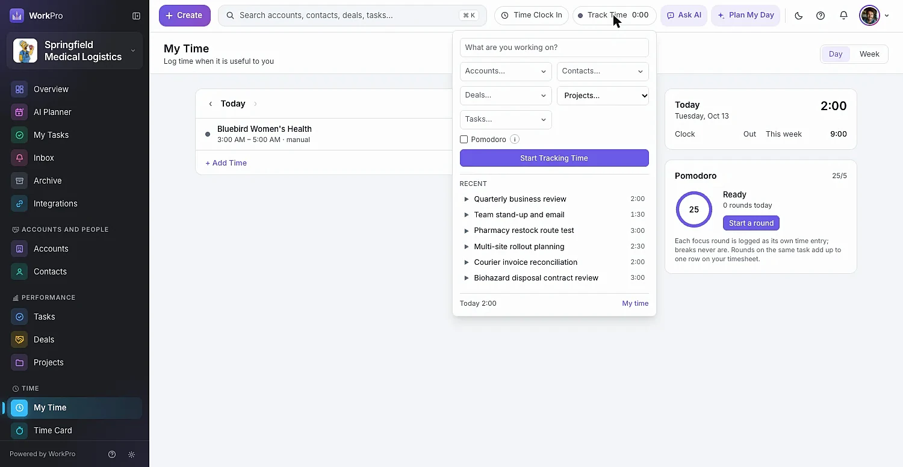The width and height of the screenshot is (903, 467).
Task: Click Plan My Day
Action: pyautogui.click(x=746, y=16)
